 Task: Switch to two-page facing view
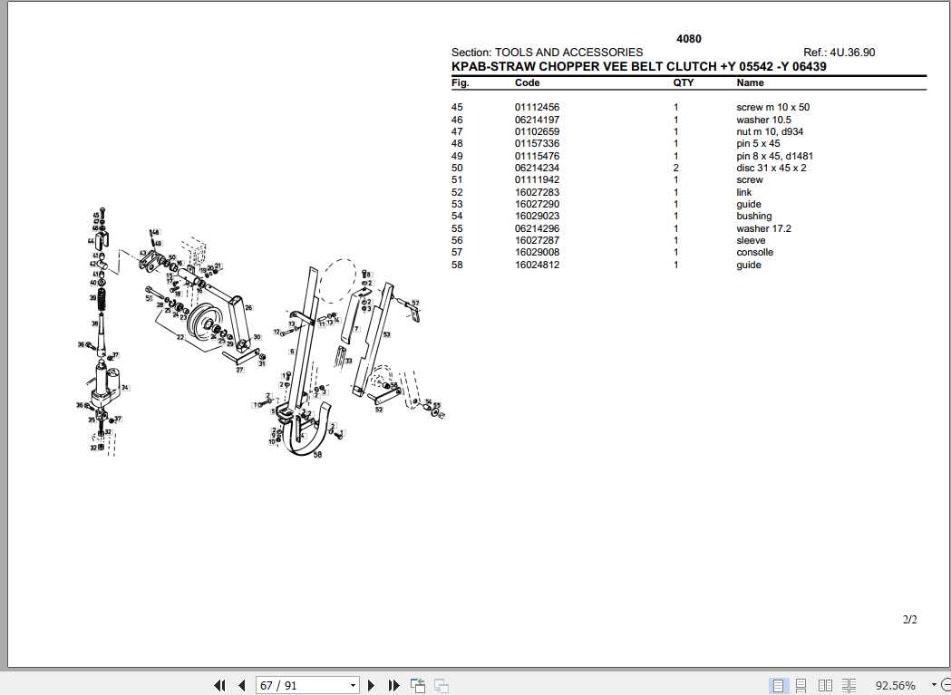tap(826, 685)
